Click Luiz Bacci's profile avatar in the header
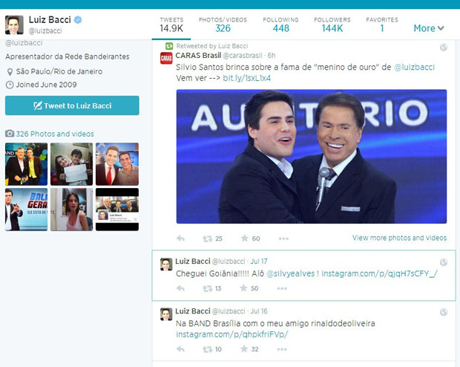Screen dimensions: 460x367 (x=14, y=25)
